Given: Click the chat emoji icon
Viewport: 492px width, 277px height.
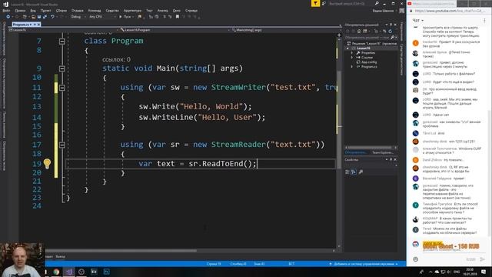Looking at the screenshot, I should click(415, 259).
